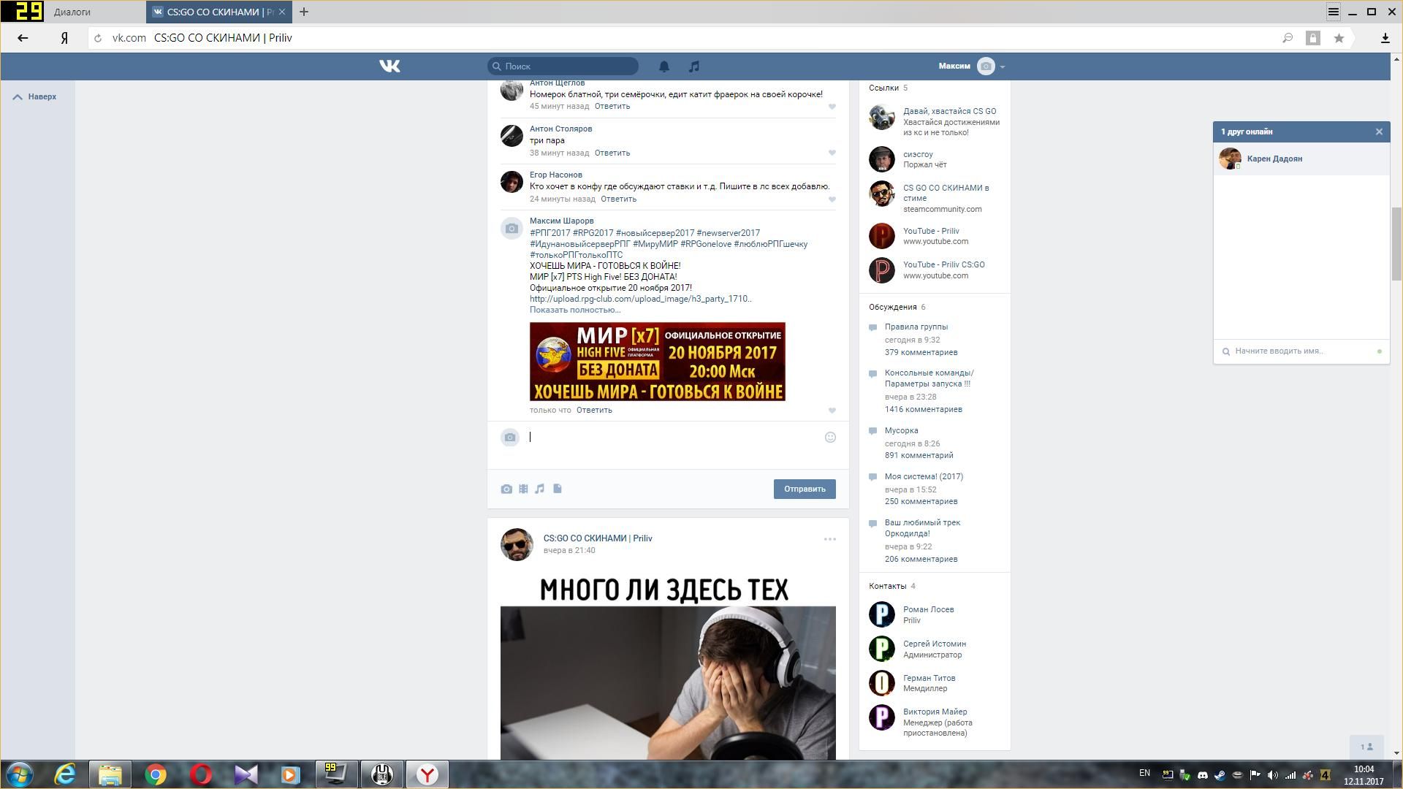The image size is (1403, 789).
Task: Like Егор Насонов's comment heart
Action: click(x=832, y=199)
